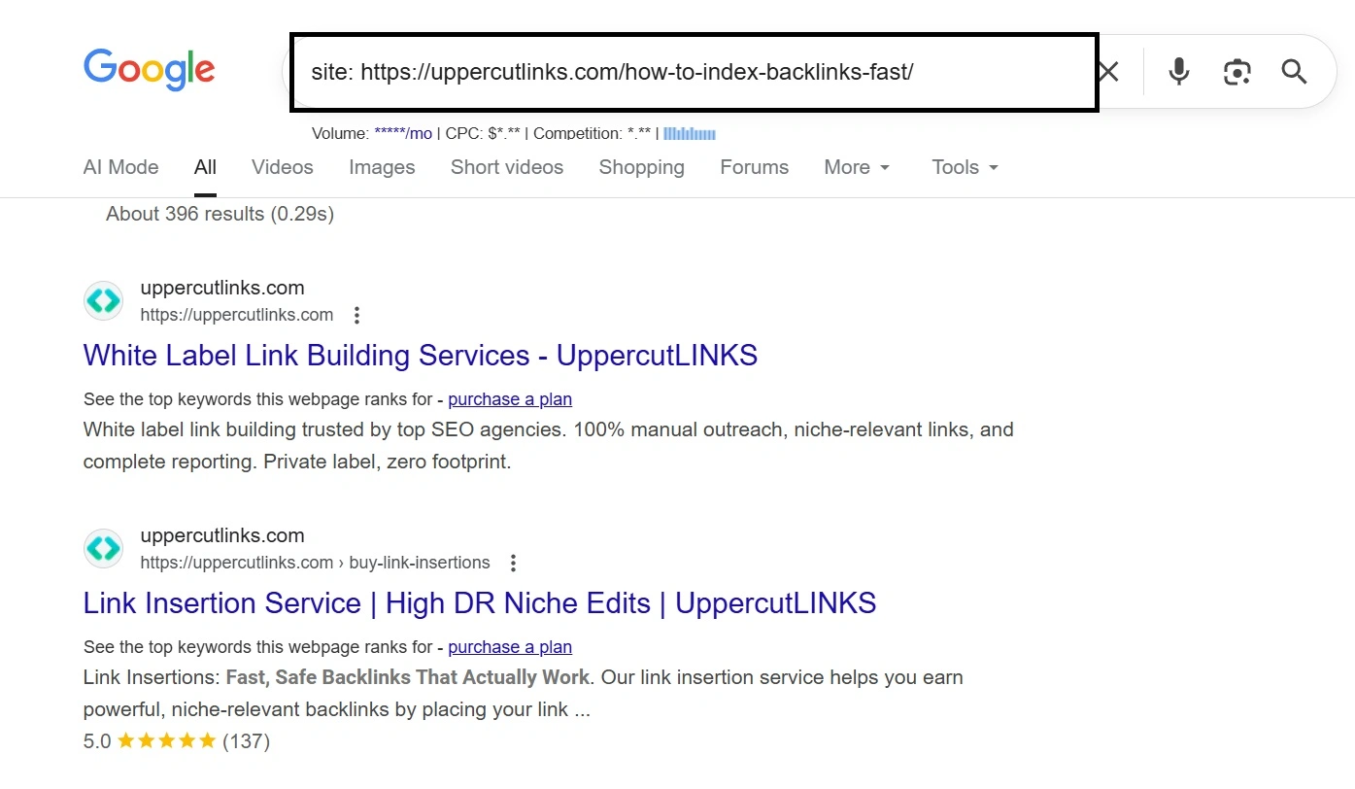
Task: Click "purchase a plan" under White Label result
Action: [x=510, y=399]
